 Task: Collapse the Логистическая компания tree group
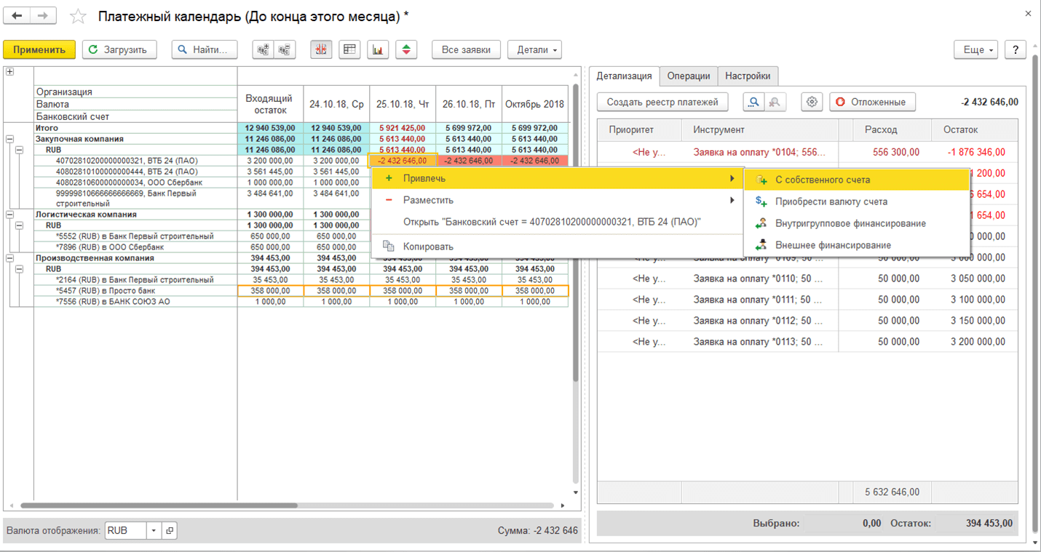(9, 215)
